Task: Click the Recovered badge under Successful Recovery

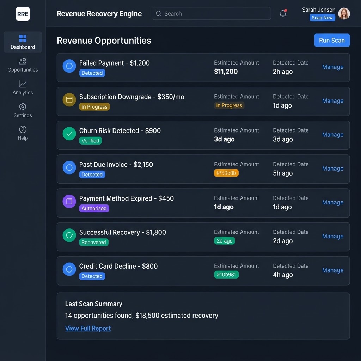Action: point(94,242)
